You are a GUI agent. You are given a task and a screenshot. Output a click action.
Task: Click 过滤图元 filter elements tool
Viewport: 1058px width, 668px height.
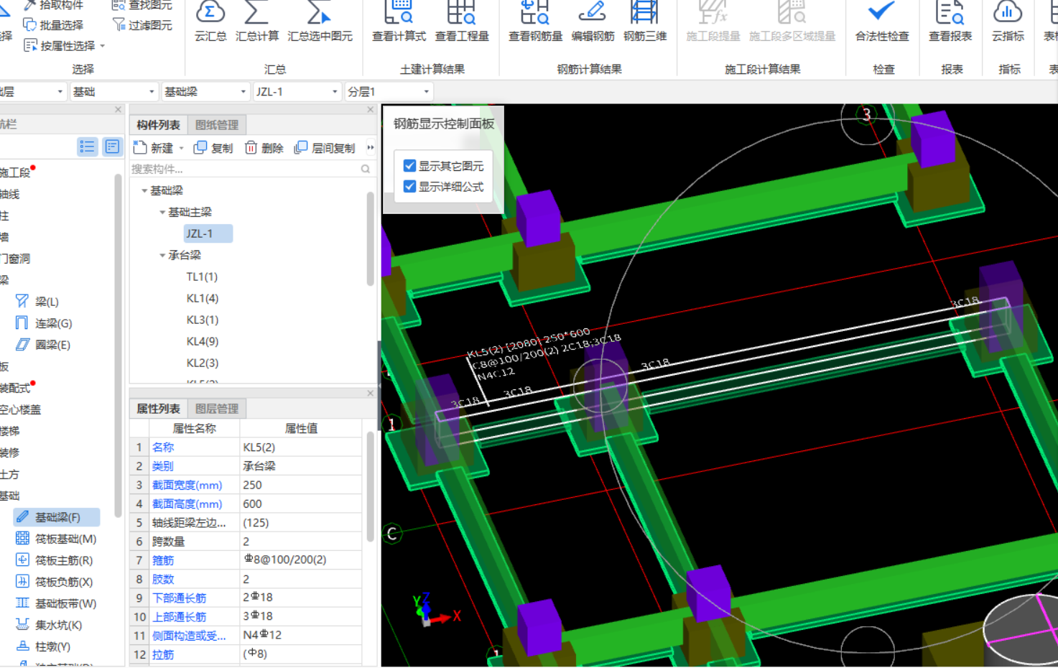click(142, 25)
